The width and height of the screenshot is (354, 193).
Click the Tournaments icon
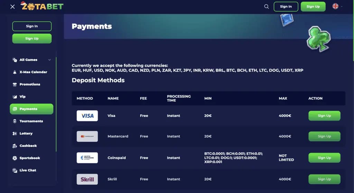coord(15,121)
